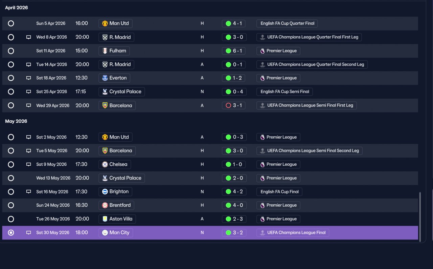The width and height of the screenshot is (433, 269).
Task: Select radio button for Chelsea 9 May fixture
Action: [x=11, y=164]
